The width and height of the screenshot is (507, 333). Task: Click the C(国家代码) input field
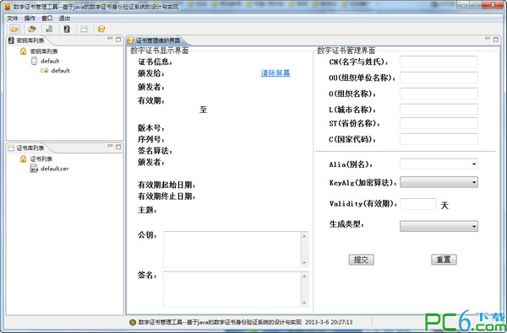(x=439, y=139)
